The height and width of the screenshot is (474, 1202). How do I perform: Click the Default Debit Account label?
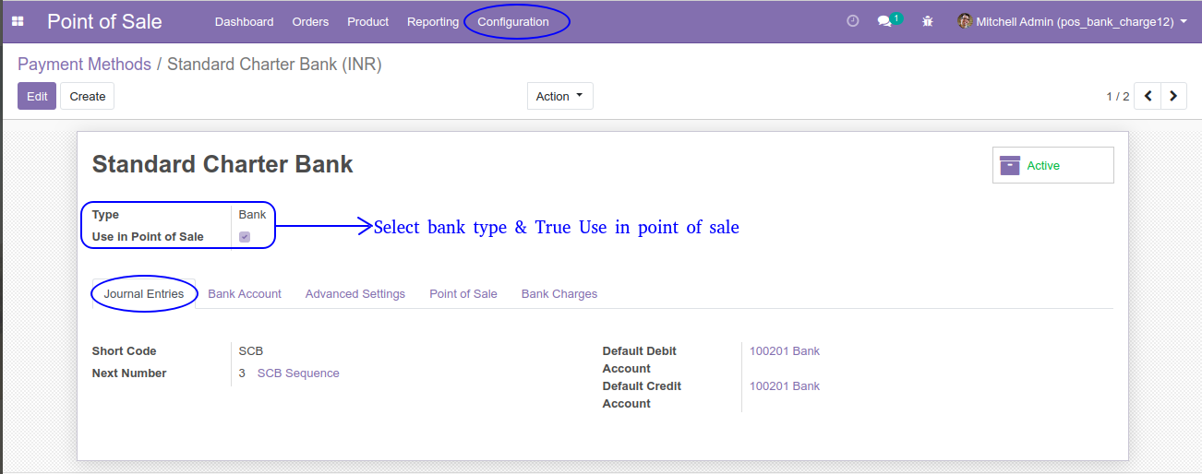click(640, 360)
